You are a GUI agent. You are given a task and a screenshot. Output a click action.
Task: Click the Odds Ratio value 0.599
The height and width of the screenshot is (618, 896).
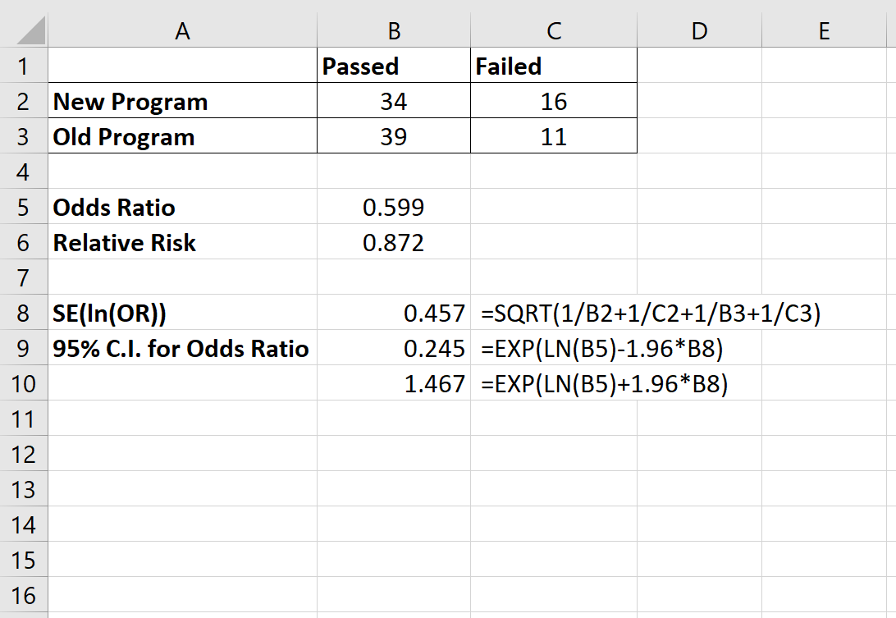[394, 207]
